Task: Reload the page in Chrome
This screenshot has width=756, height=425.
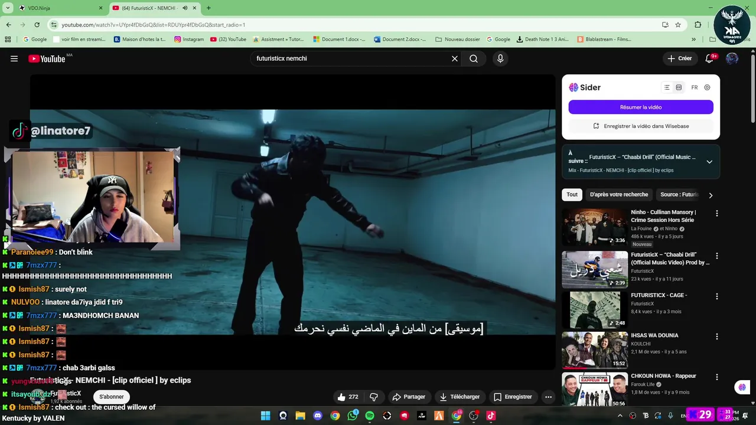Action: tap(37, 25)
